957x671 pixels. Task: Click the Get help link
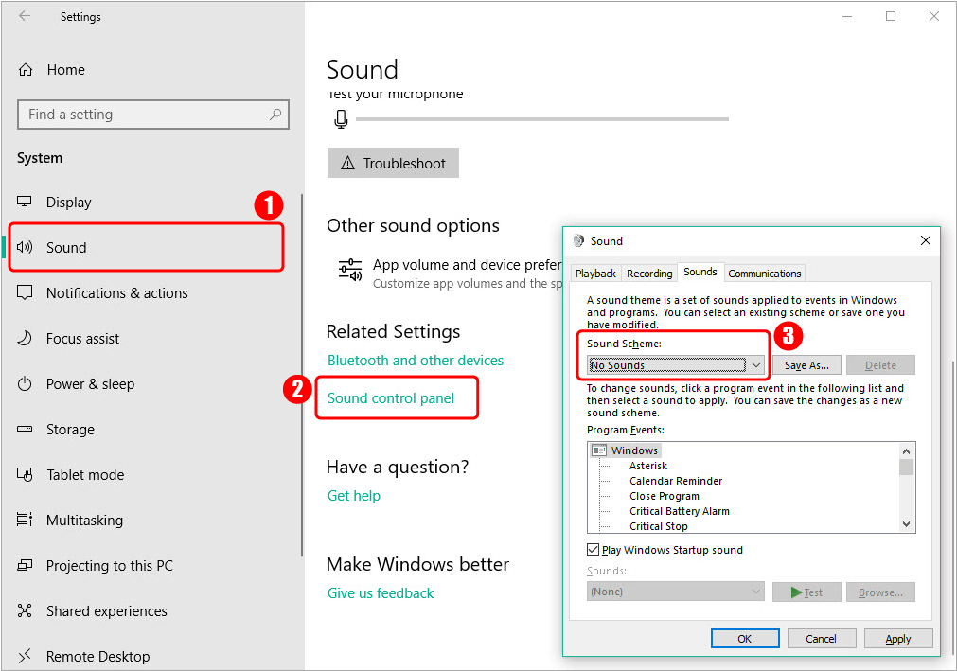[x=354, y=495]
